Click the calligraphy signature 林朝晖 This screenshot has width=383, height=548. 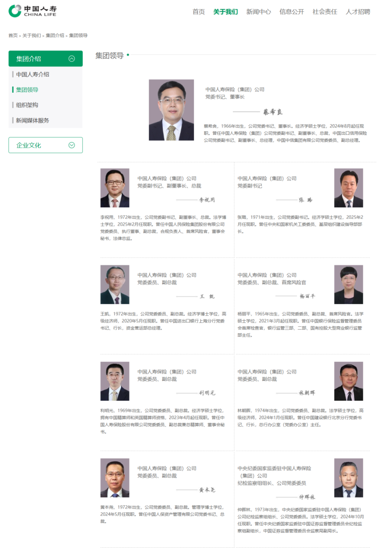(x=307, y=393)
